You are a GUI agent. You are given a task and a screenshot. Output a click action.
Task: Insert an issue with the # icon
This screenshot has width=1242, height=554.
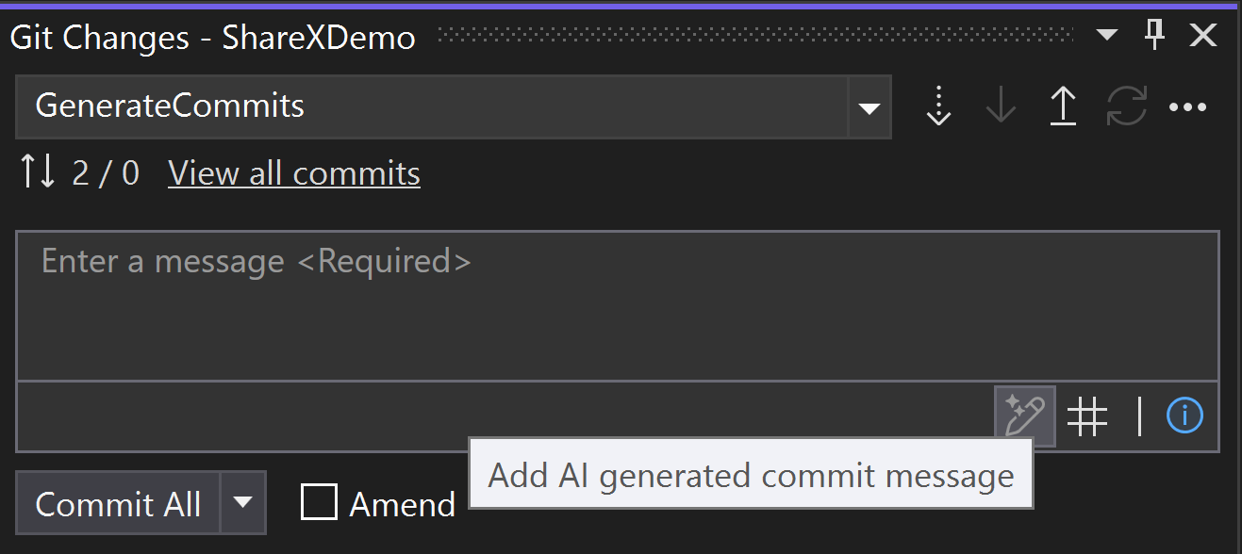tap(1089, 415)
